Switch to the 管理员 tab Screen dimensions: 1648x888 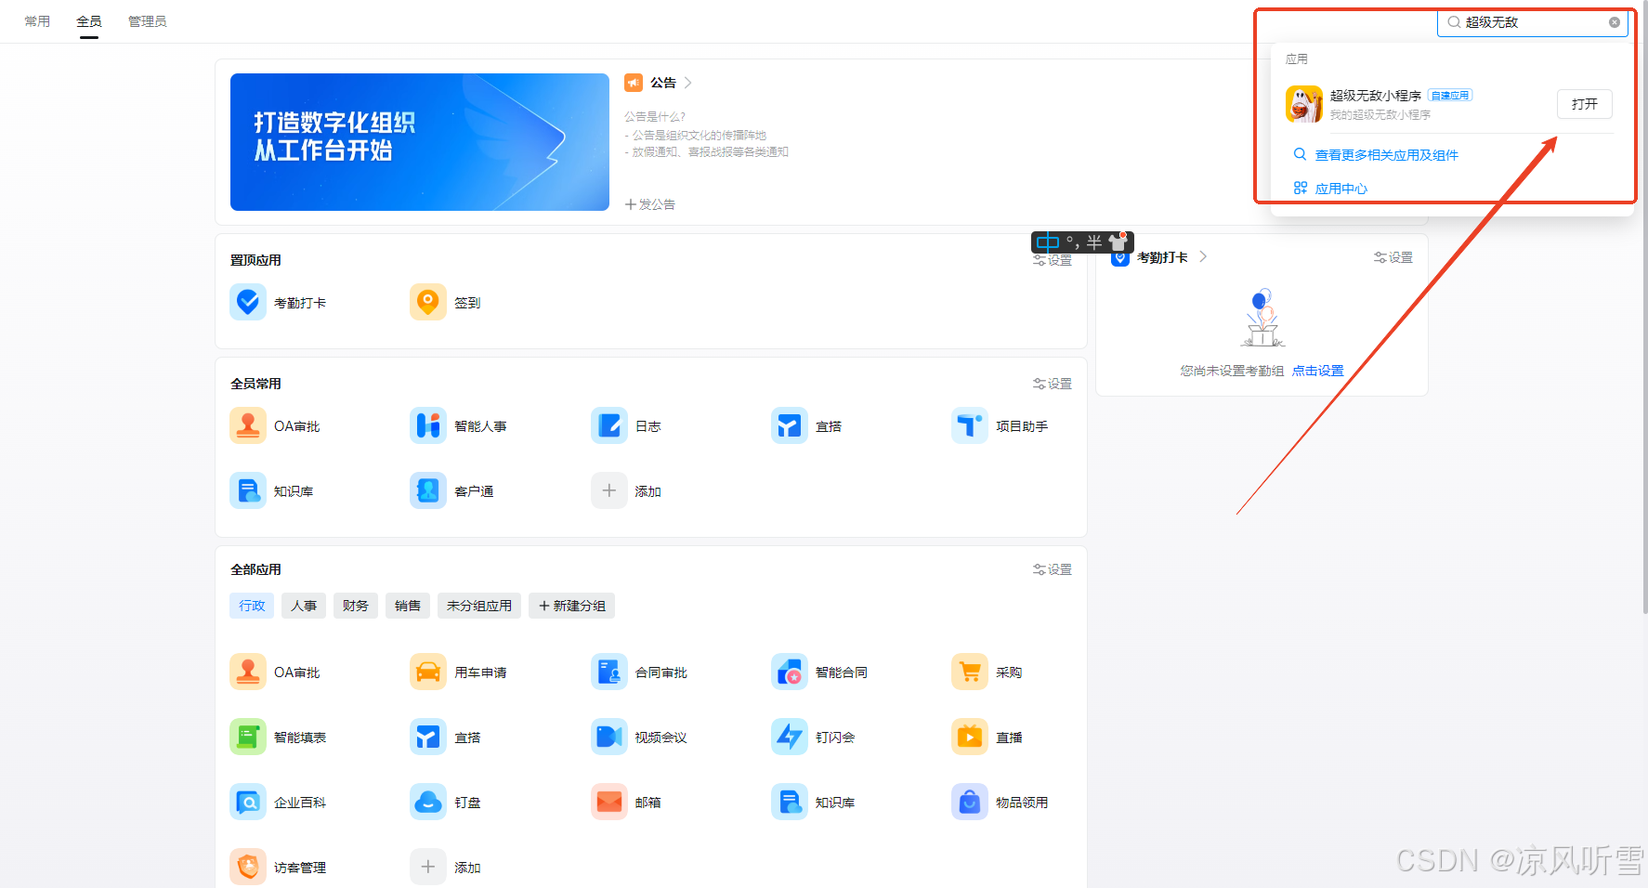tap(148, 21)
